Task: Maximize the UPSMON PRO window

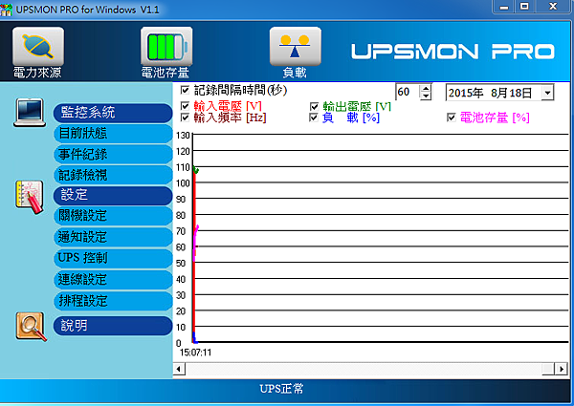Action: point(524,7)
